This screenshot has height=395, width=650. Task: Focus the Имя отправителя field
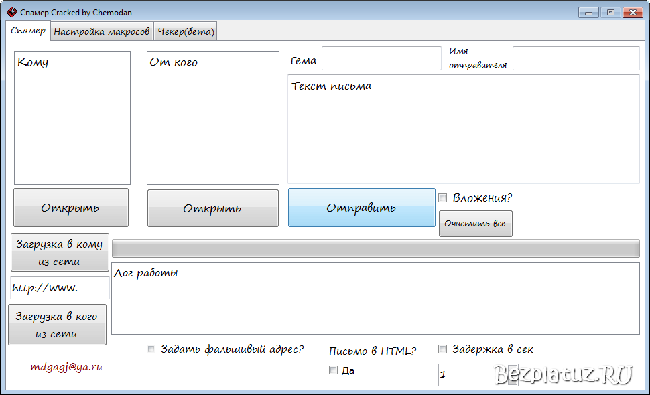point(576,58)
